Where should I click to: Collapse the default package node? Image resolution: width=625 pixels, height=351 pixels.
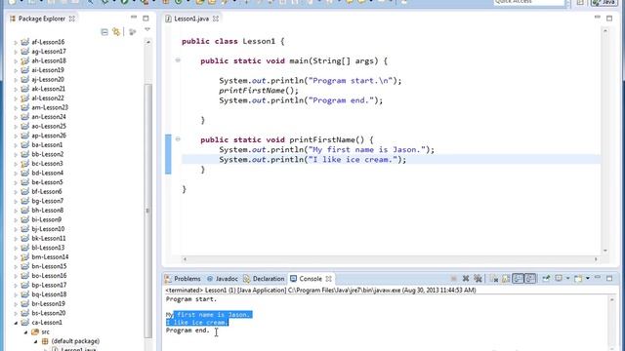click(x=35, y=341)
